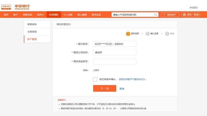The image size is (207, 116).
Task: Click the step 1 填写信息 circle
Action: pos(128,34)
